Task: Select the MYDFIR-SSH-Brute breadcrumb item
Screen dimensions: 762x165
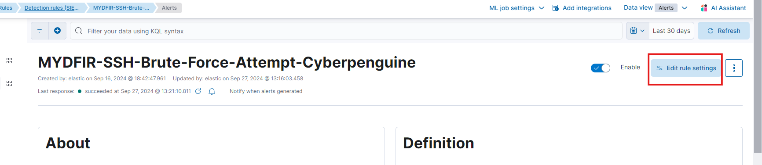Action: (121, 8)
